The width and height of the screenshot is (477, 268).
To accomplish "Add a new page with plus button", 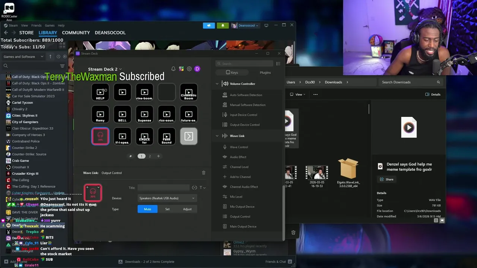I will coord(158,156).
